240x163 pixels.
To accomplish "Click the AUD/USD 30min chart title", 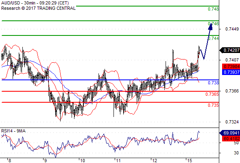I will pos(35,3).
